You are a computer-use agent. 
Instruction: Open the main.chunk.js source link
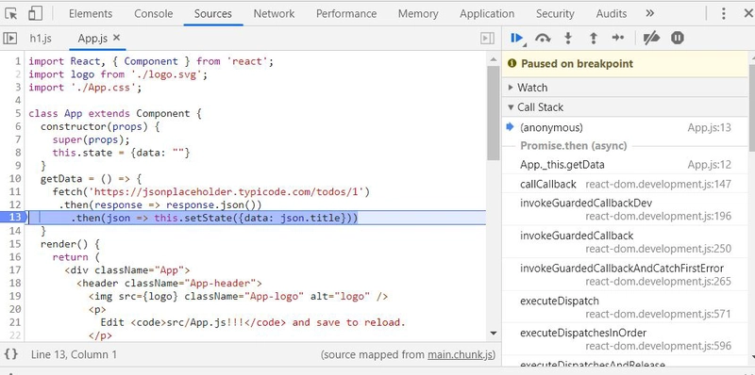click(461, 355)
